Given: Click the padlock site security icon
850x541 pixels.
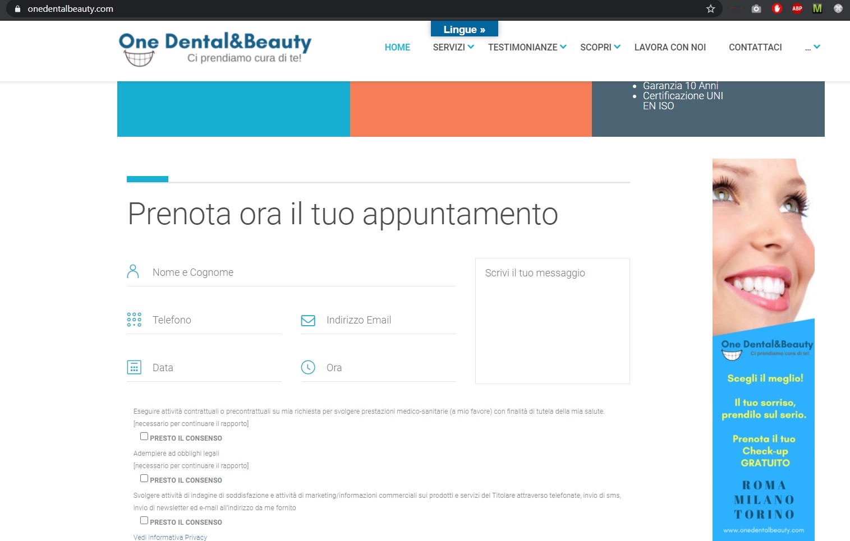Looking at the screenshot, I should click(17, 9).
